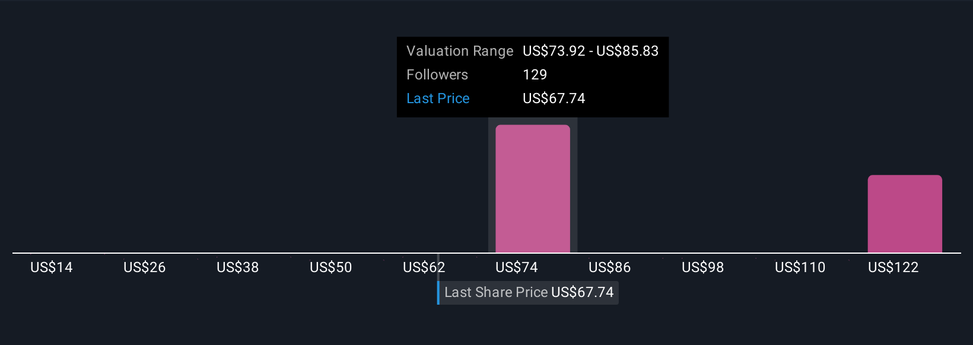Click the US$67.74 value in tooltip
The image size is (973, 345).
(x=554, y=98)
